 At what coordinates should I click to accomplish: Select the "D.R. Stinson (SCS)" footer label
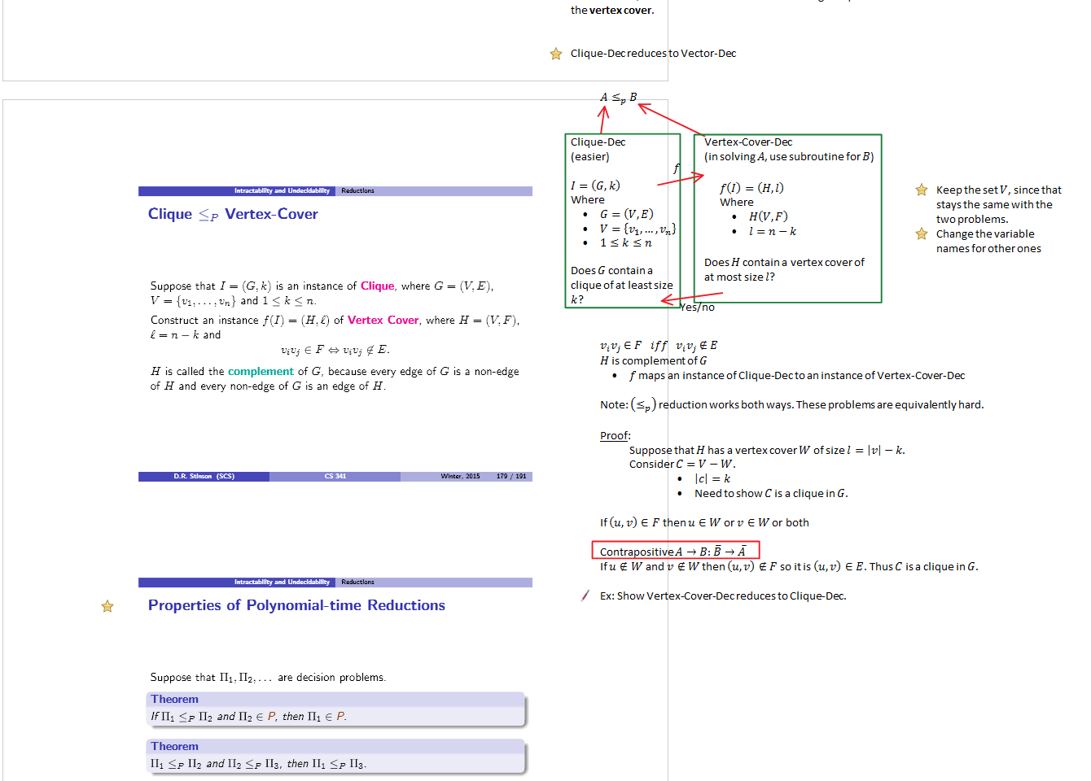click(204, 476)
